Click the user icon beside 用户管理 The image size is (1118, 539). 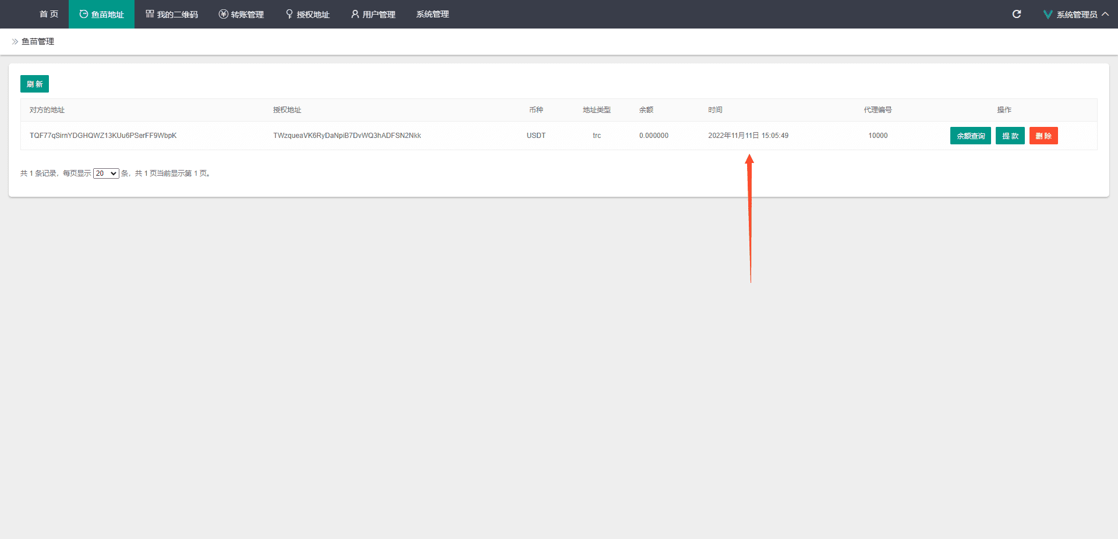pos(355,14)
